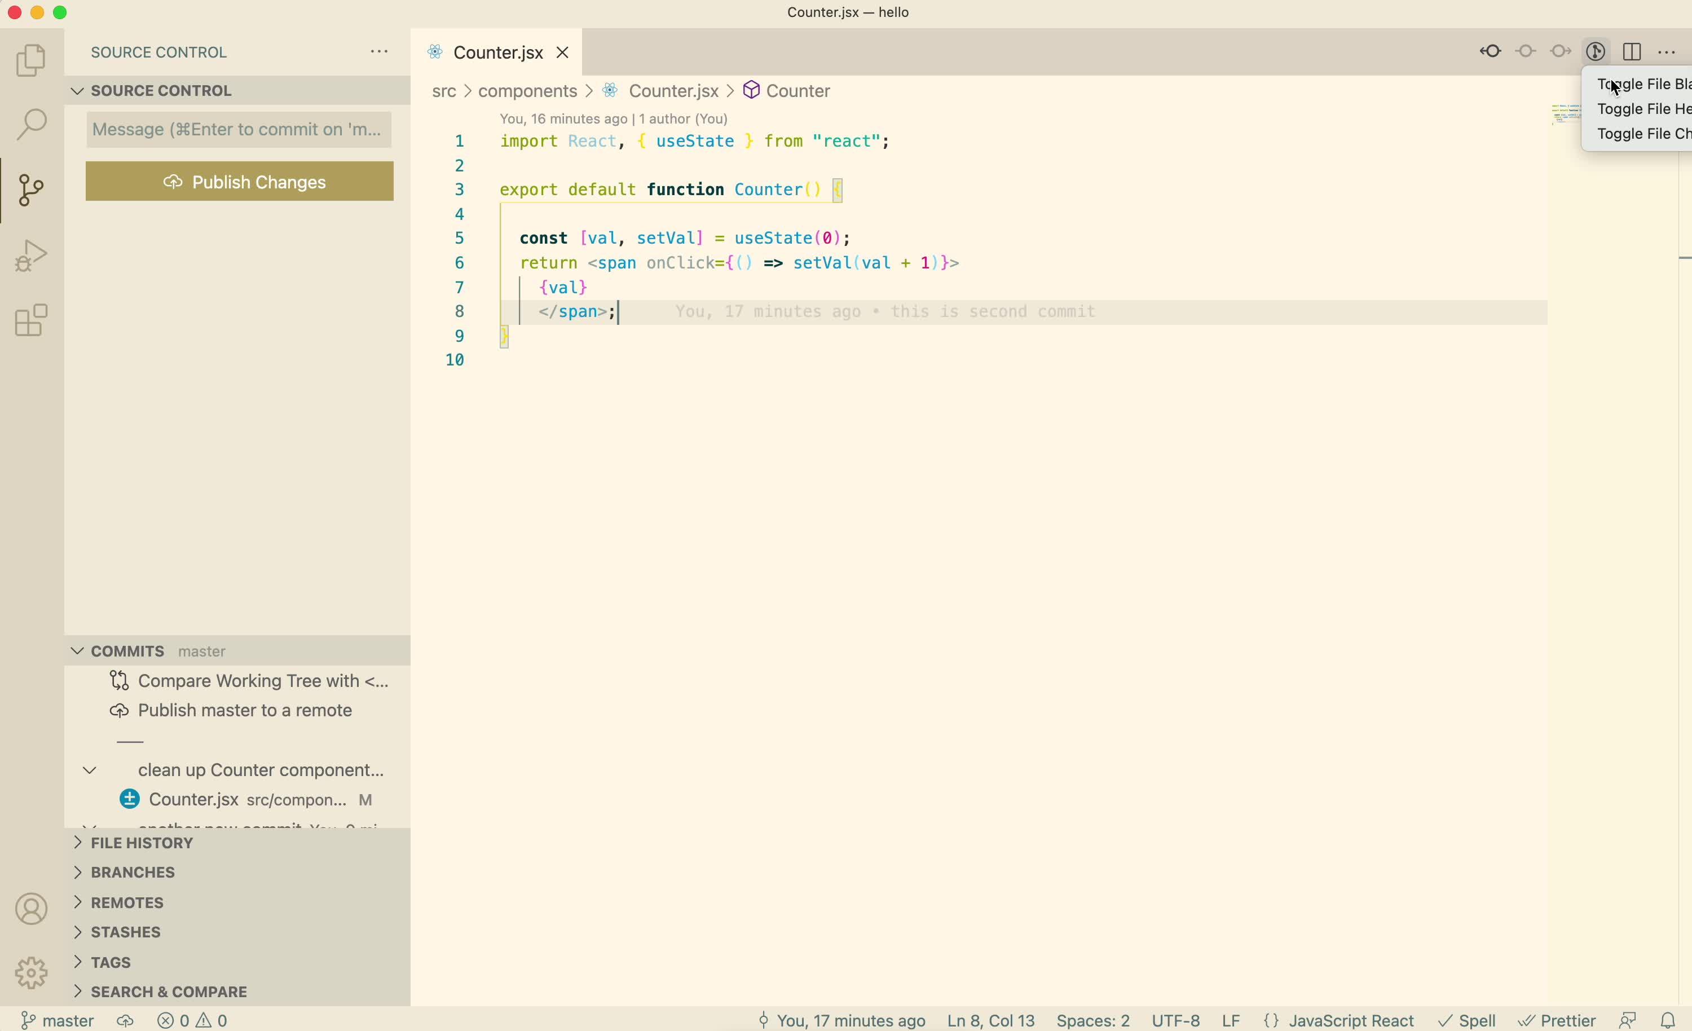
Task: Change indentation via Spaces: 2
Action: coord(1092,1021)
